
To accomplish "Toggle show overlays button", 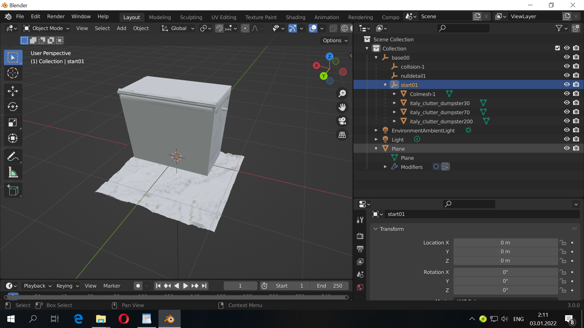I will [313, 28].
